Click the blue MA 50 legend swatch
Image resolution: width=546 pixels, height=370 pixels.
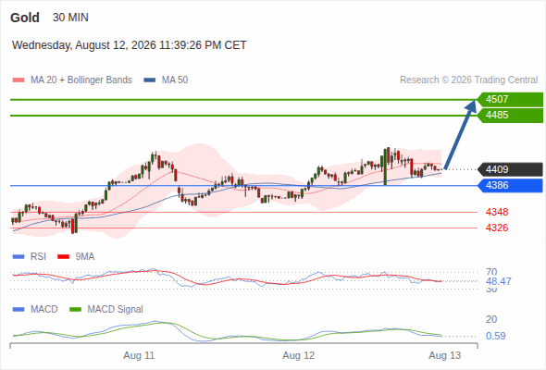(x=149, y=80)
